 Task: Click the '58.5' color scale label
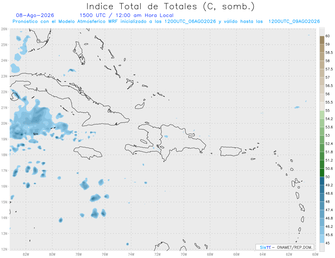pyautogui.click(x=329, y=53)
